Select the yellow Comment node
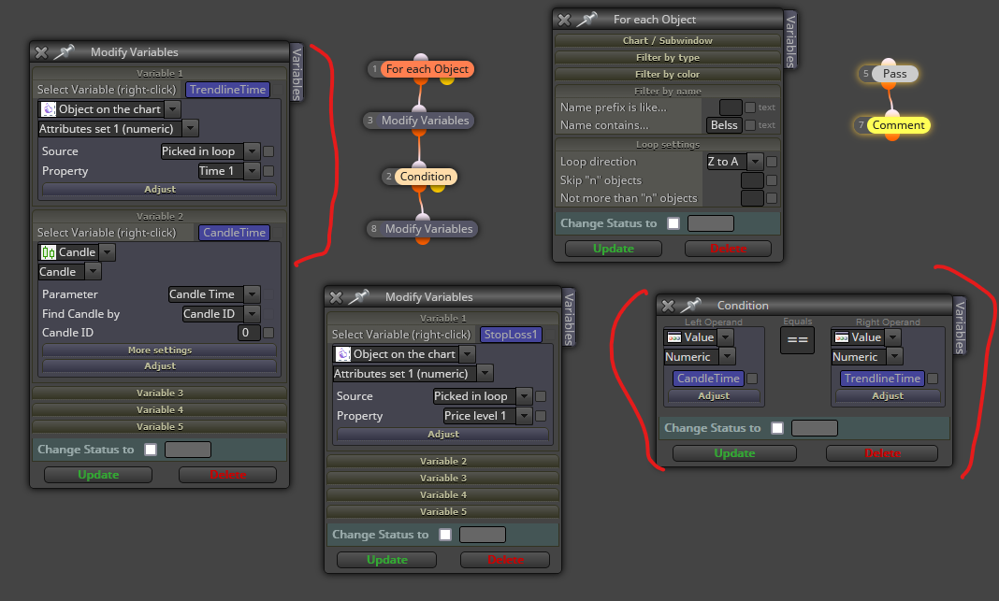The width and height of the screenshot is (999, 601). coord(898,125)
